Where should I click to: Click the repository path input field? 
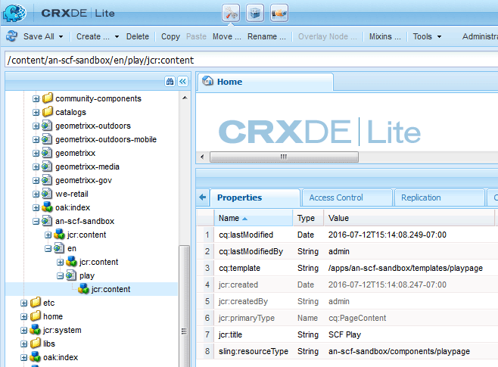pos(251,60)
